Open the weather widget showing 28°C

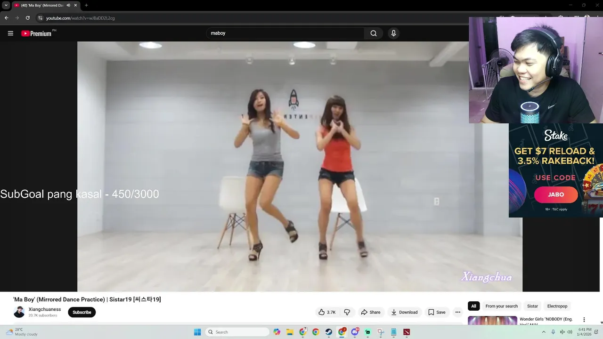(22, 332)
